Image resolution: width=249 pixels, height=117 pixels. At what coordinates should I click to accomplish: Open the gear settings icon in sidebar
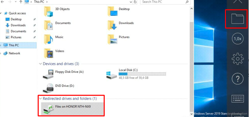coord(238,59)
